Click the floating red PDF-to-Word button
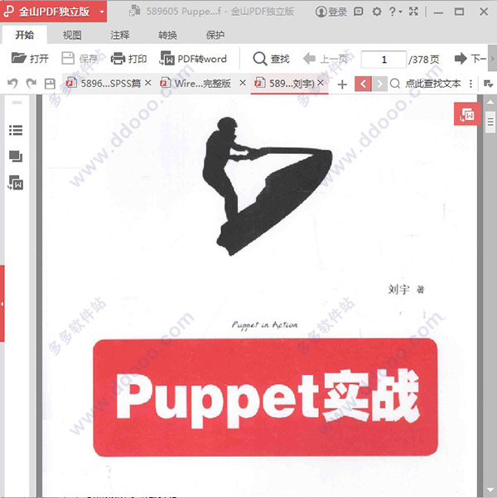Image resolution: width=497 pixels, height=498 pixels. 467,114
